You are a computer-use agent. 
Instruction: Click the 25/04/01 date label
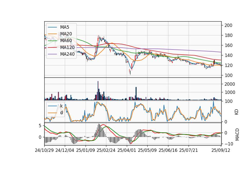coord(127,150)
